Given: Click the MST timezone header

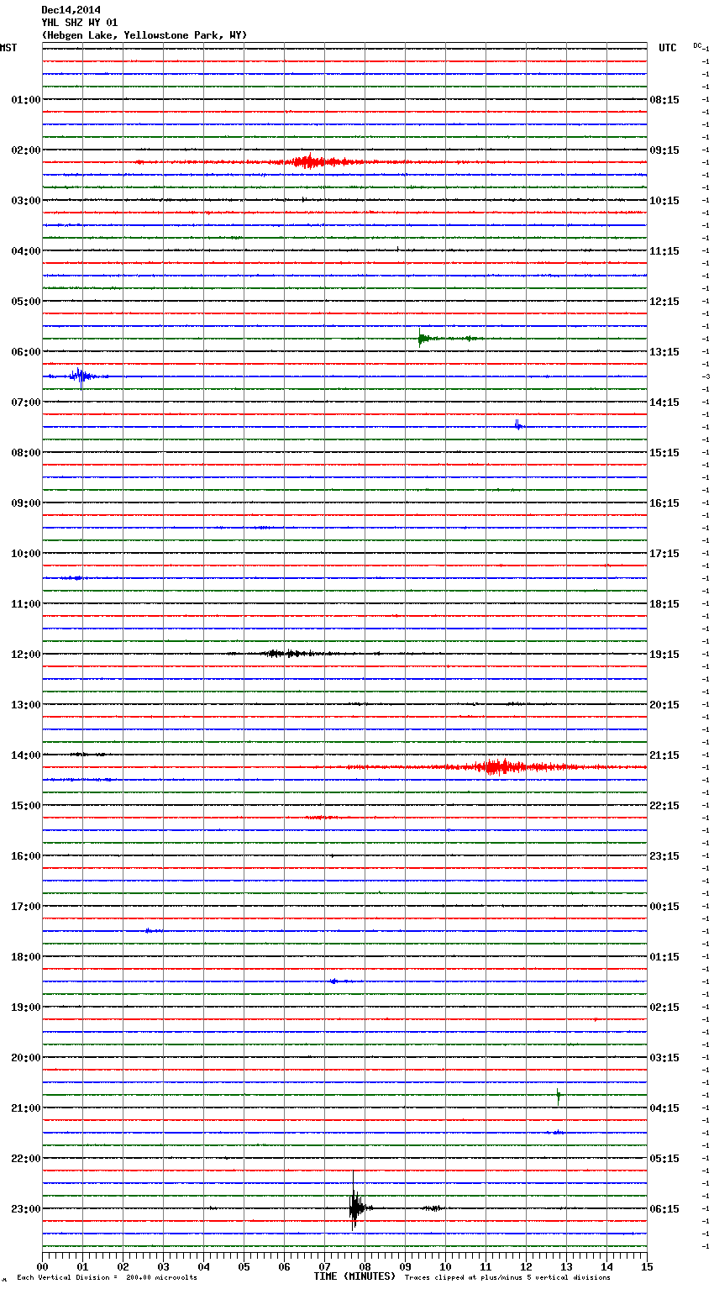Looking at the screenshot, I should click(8, 48).
